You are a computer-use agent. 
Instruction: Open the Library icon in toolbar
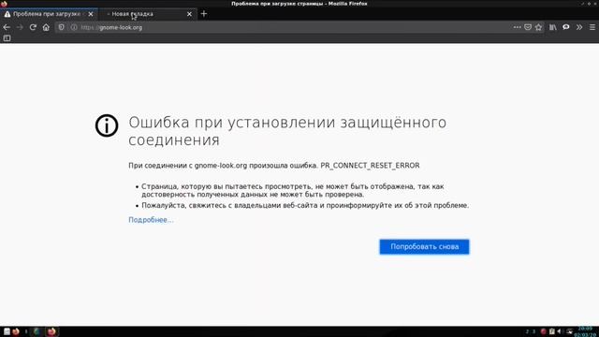pos(553,27)
